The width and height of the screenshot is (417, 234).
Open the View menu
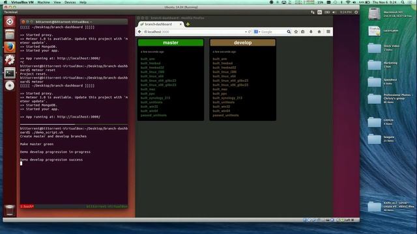point(57,2)
